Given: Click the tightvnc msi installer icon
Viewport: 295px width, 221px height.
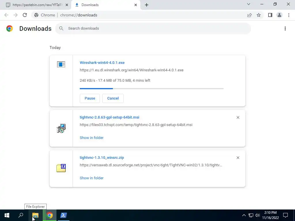Looking at the screenshot, I should (x=61, y=128).
